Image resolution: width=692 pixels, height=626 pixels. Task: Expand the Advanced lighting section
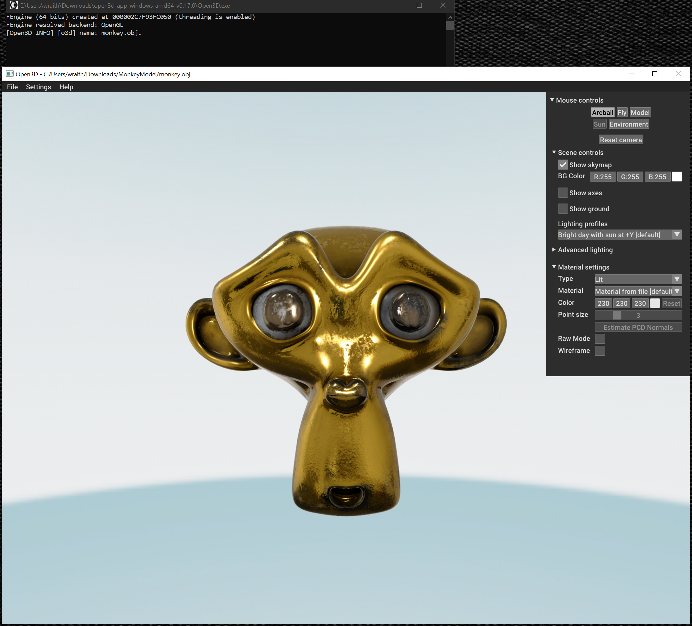(x=554, y=250)
